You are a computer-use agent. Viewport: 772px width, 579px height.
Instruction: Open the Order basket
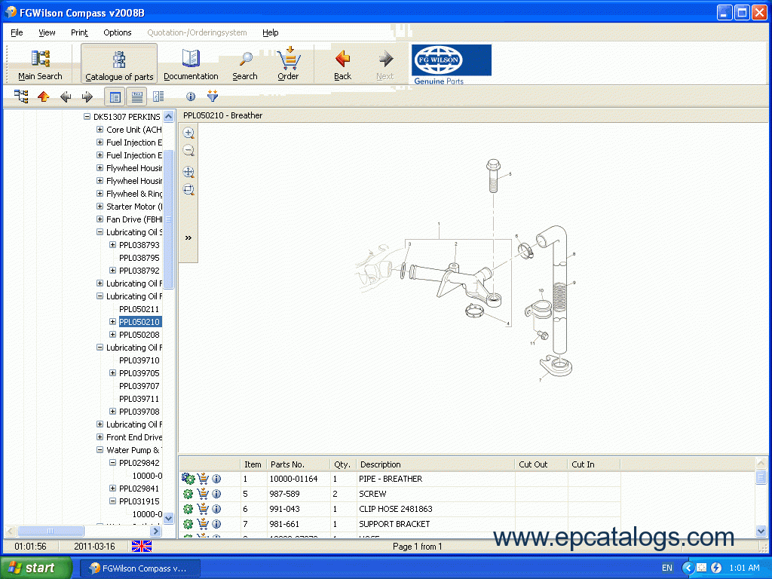coord(288,64)
